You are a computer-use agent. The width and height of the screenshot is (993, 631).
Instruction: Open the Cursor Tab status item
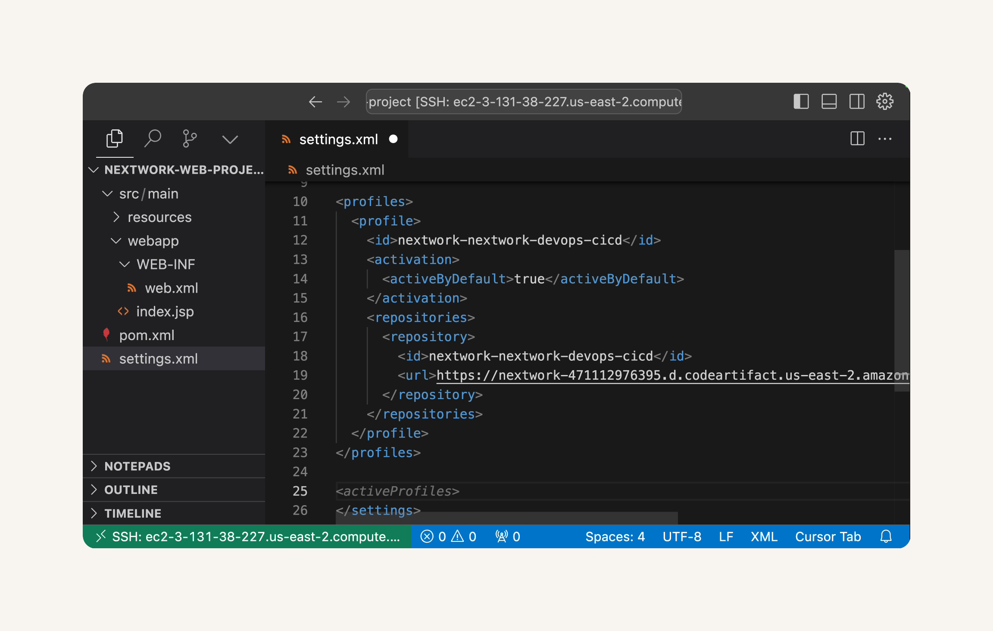[828, 537]
